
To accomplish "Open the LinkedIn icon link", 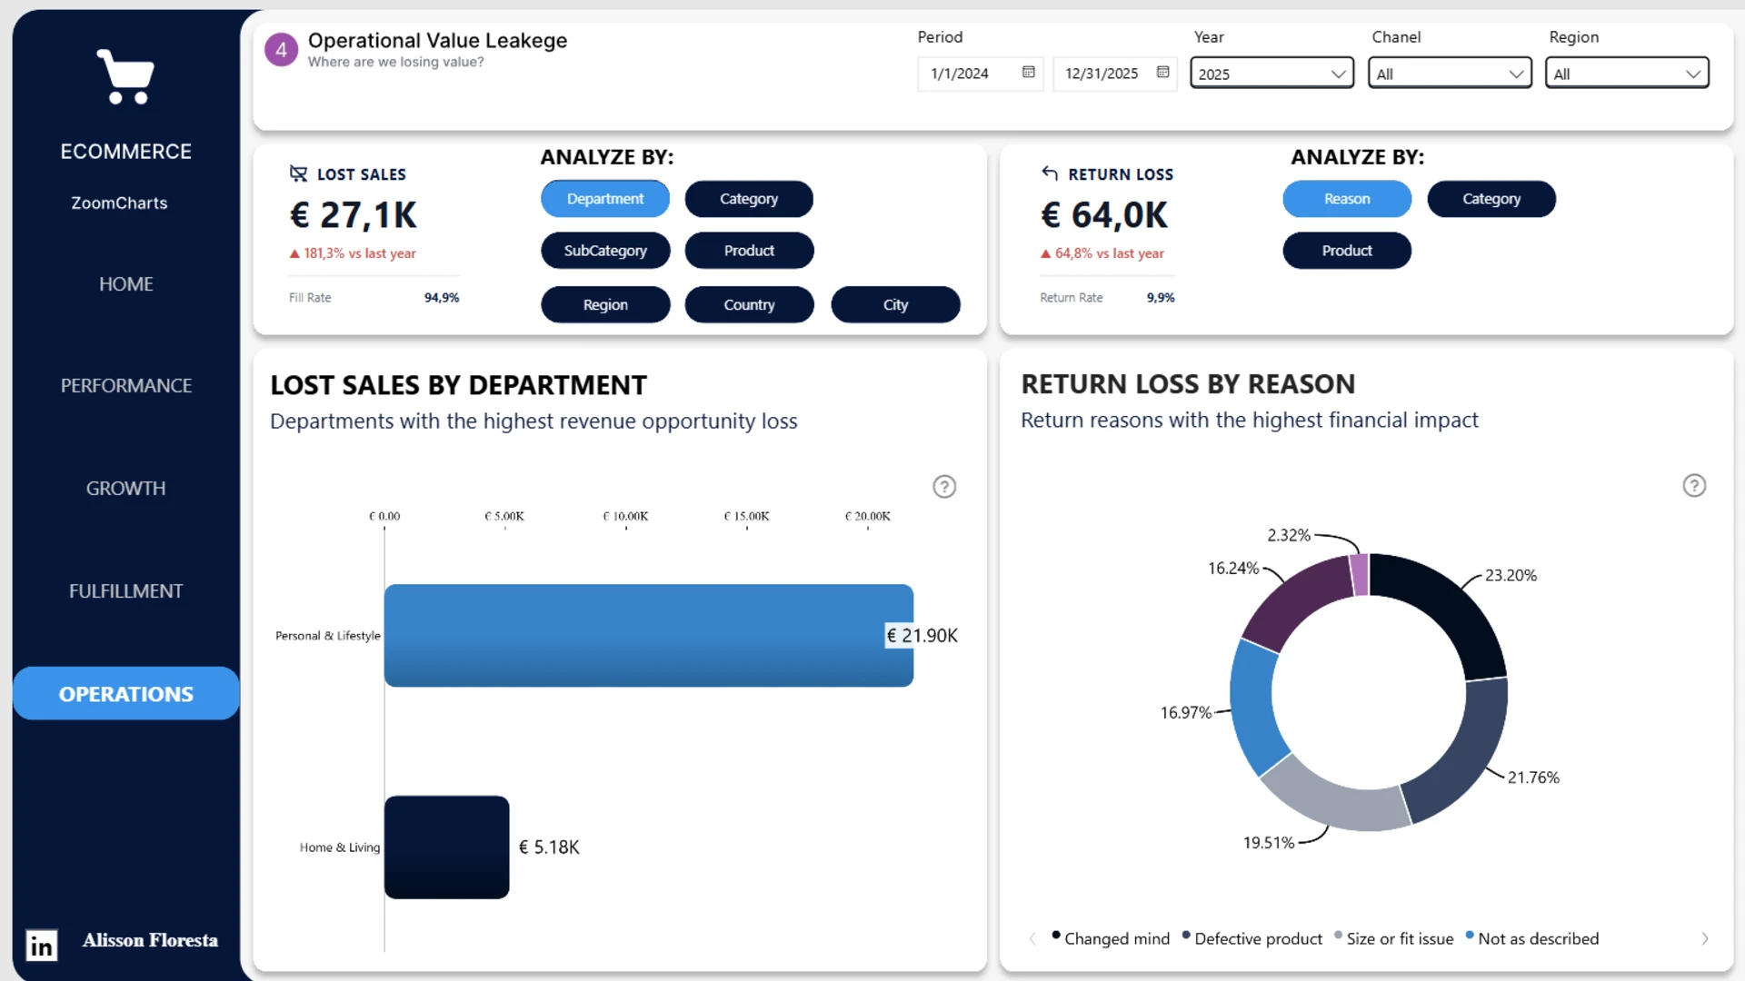I will click(x=41, y=946).
